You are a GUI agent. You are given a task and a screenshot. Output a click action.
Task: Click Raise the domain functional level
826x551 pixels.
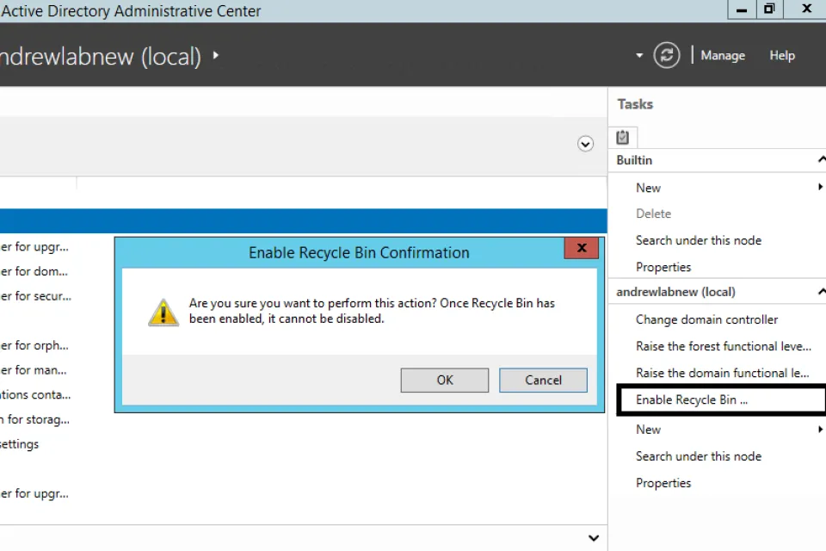[722, 373]
